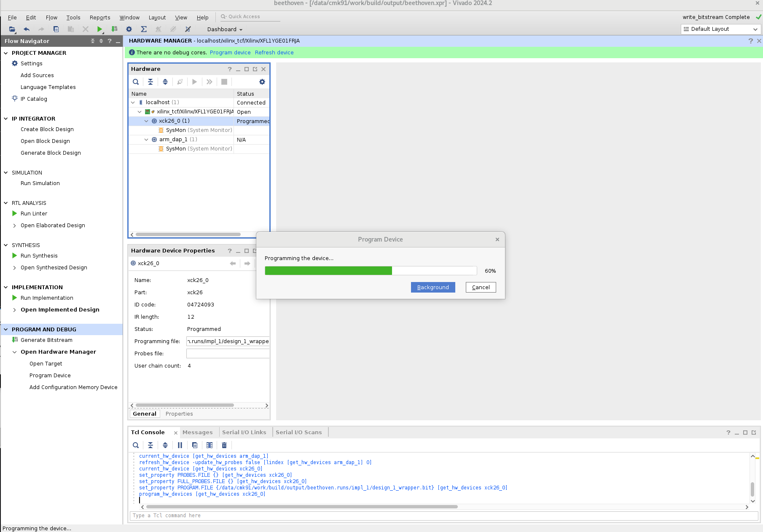Collapse SIMULATION section
Screen dimensions: 763x532
(6, 173)
